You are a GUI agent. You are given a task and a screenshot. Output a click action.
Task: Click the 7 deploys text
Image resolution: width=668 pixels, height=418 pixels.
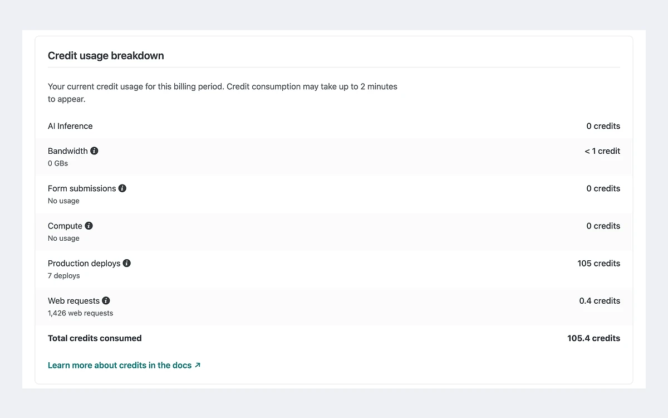[x=64, y=275]
